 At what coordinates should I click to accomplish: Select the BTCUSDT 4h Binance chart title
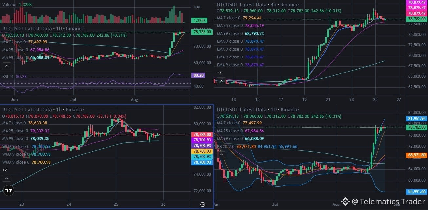tap(258, 5)
